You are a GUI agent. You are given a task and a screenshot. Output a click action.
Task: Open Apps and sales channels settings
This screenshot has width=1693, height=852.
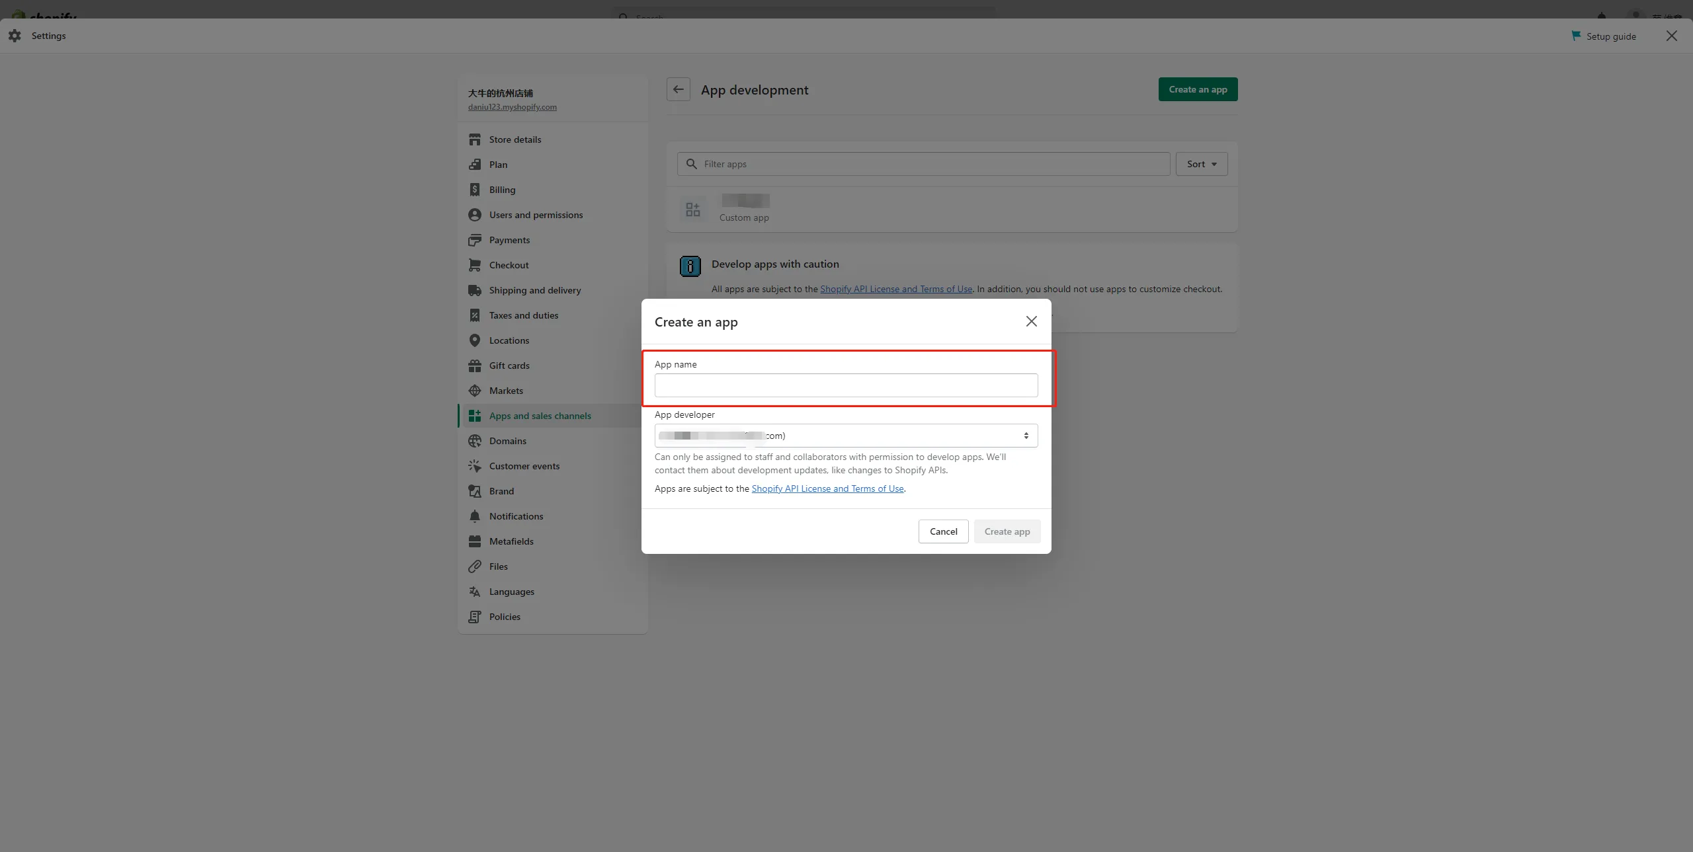coord(540,416)
